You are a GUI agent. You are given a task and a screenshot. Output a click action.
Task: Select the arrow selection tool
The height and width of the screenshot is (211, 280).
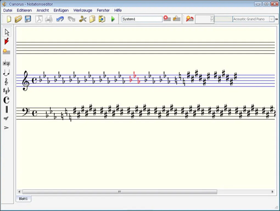pyautogui.click(x=7, y=32)
